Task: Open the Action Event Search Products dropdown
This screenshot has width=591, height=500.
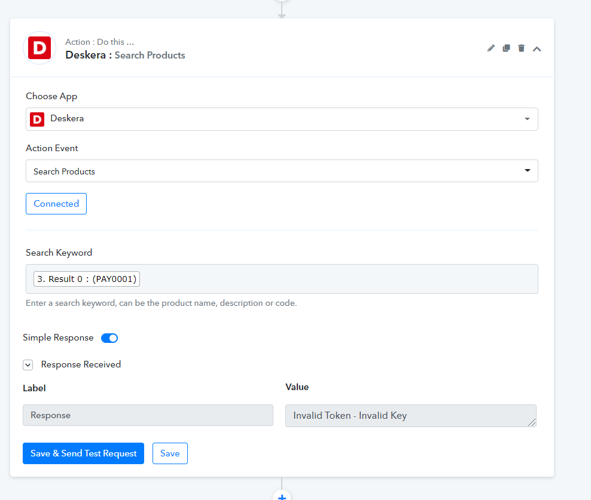Action: point(282,171)
